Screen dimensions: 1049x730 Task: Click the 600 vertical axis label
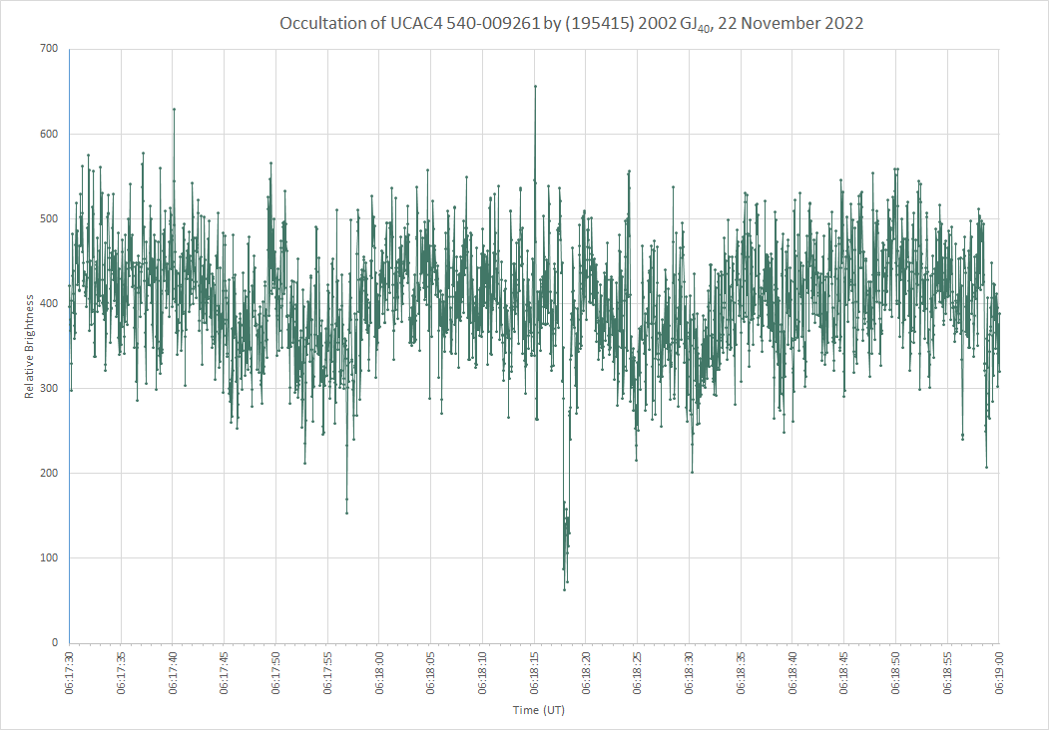click(x=50, y=134)
